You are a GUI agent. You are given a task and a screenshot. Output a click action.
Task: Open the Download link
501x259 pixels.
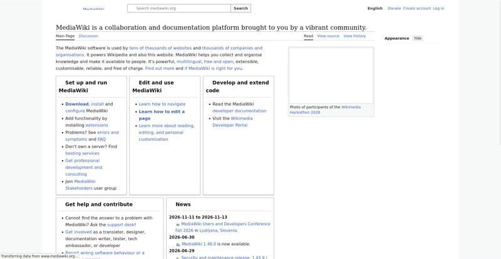[x=76, y=104]
